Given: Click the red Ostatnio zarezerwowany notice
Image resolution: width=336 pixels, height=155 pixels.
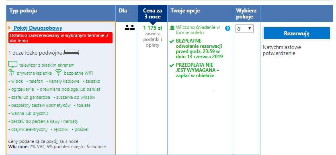Looking at the screenshot, I should [x=60, y=38].
